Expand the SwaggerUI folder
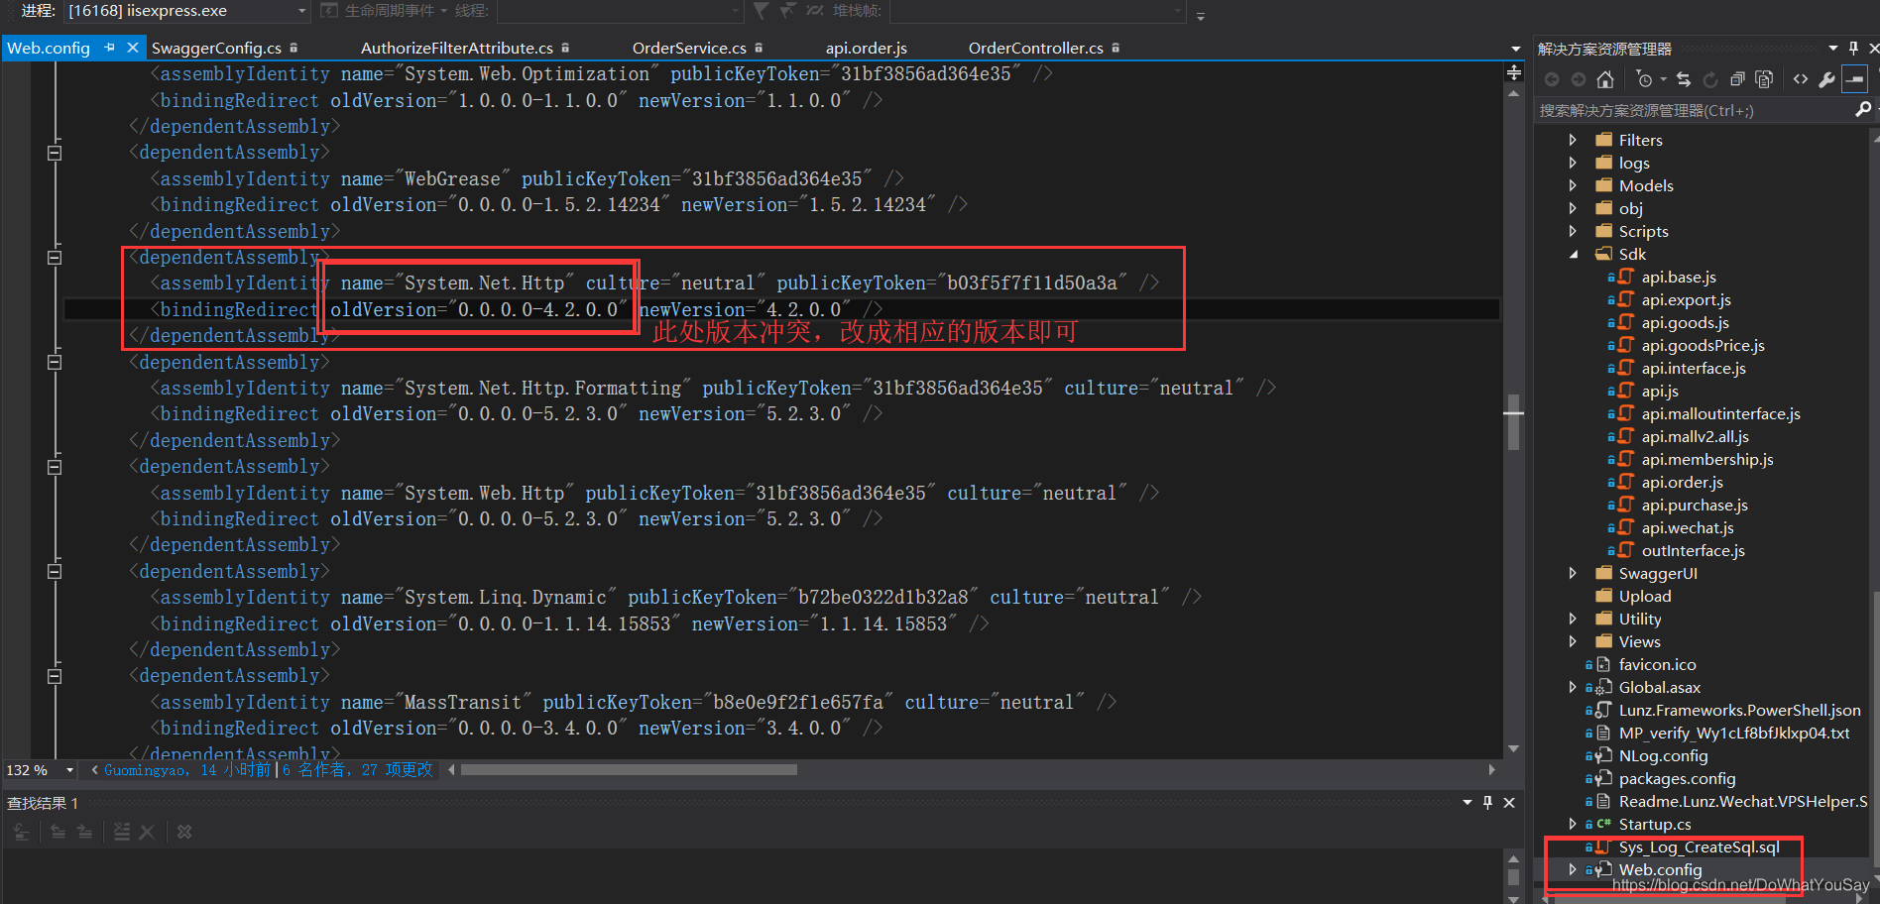The image size is (1880, 904). tap(1573, 573)
